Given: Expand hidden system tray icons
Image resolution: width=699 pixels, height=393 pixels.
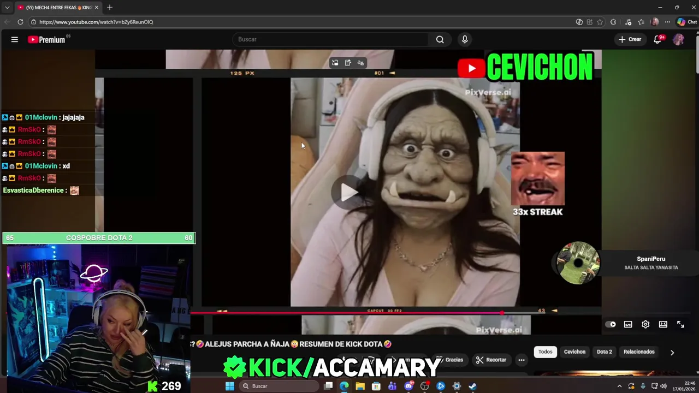Looking at the screenshot, I should pos(619,386).
